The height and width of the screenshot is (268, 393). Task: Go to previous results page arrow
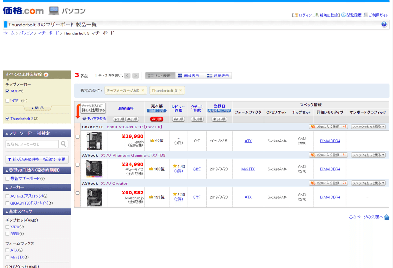coord(127,76)
